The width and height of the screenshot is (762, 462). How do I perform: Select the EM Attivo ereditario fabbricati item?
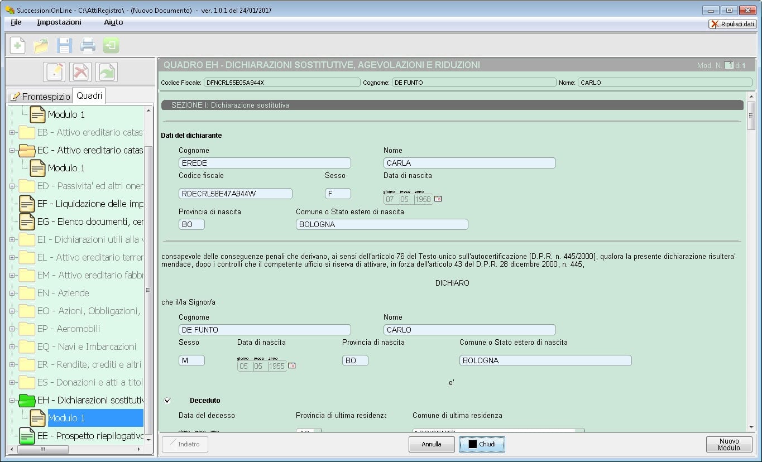pyautogui.click(x=90, y=275)
